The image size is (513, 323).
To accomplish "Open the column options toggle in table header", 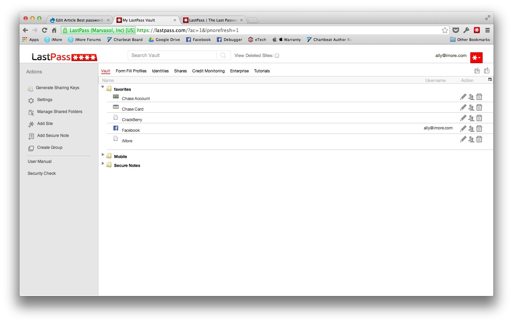I will tap(490, 79).
